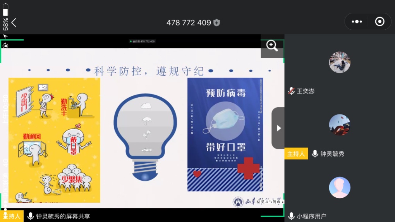Select 王奕澎's avatar thumbnail
The image size is (395, 222).
[339, 62]
